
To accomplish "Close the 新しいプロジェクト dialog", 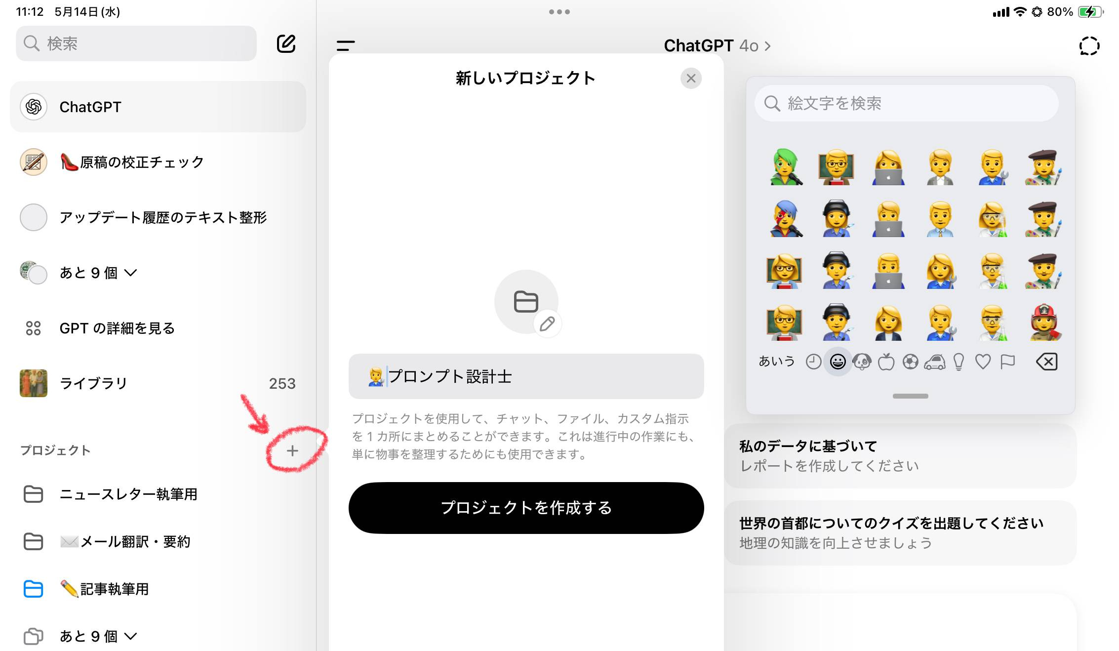I will pyautogui.click(x=691, y=78).
